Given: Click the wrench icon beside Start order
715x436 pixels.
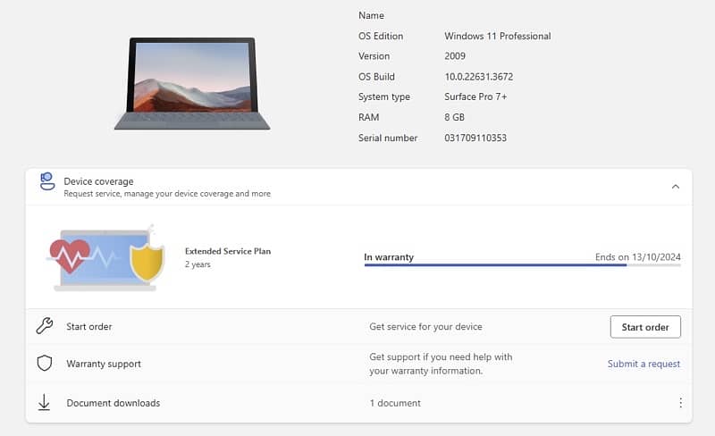Looking at the screenshot, I should 45,326.
